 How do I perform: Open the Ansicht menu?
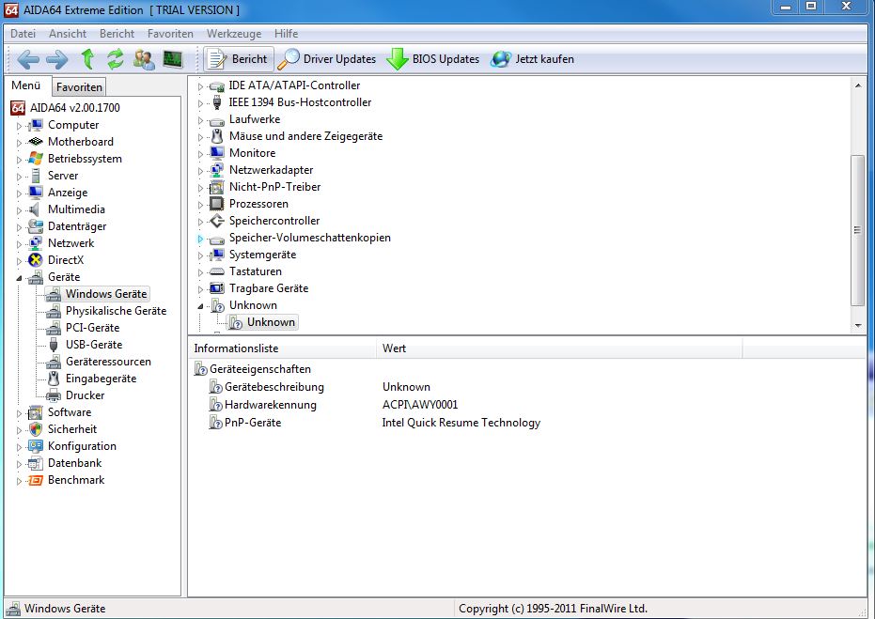[68, 34]
